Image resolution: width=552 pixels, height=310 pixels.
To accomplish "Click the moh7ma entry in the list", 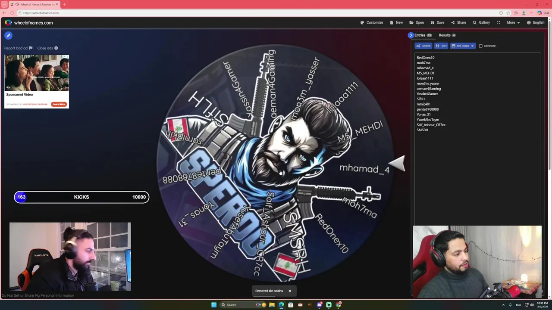I will pyautogui.click(x=423, y=63).
